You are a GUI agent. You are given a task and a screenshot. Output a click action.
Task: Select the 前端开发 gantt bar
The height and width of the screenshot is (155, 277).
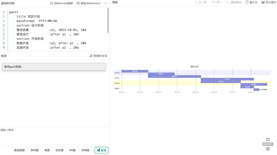click(x=175, y=76)
